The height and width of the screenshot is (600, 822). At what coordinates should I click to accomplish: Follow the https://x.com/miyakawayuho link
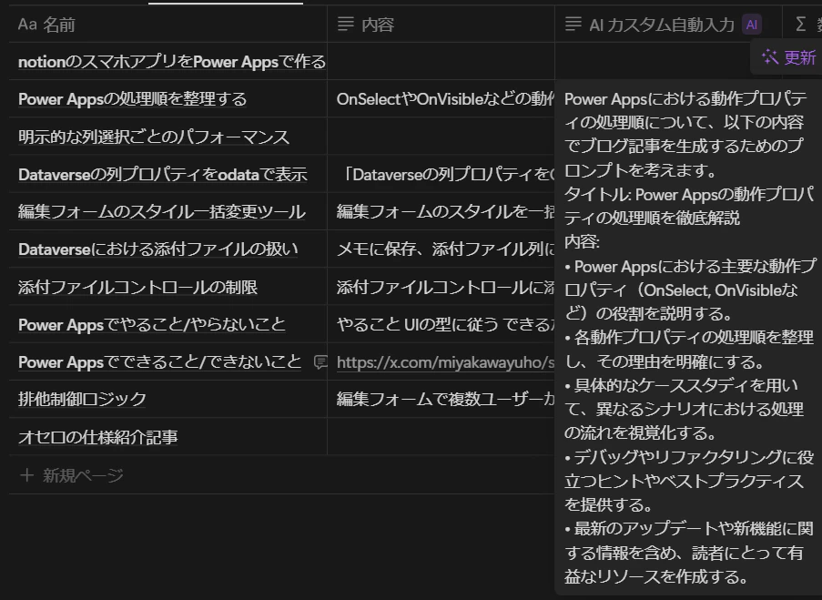click(445, 362)
